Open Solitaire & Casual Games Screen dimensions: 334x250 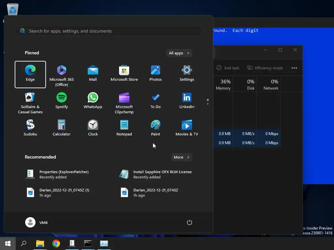click(x=30, y=103)
